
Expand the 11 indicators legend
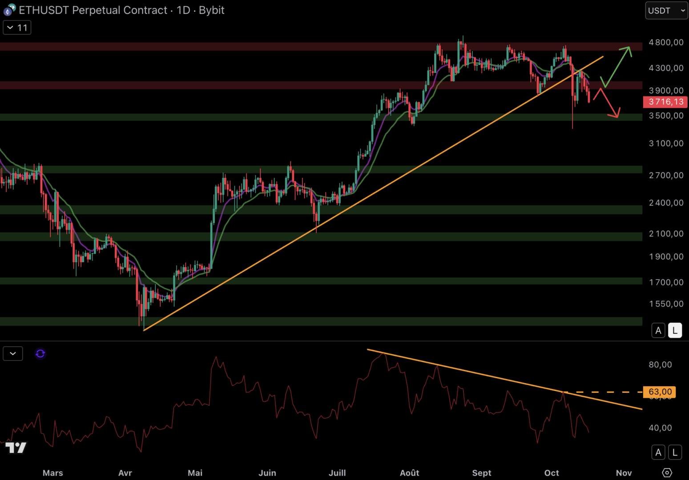[x=17, y=28]
